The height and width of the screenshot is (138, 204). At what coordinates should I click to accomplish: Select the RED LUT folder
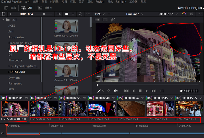(x=11, y=89)
